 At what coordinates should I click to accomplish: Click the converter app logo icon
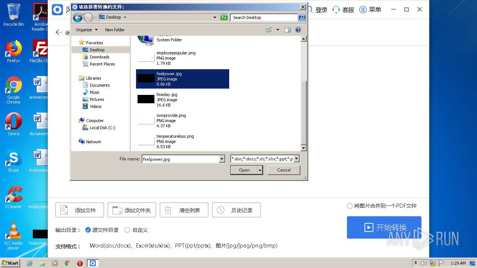click(x=57, y=10)
